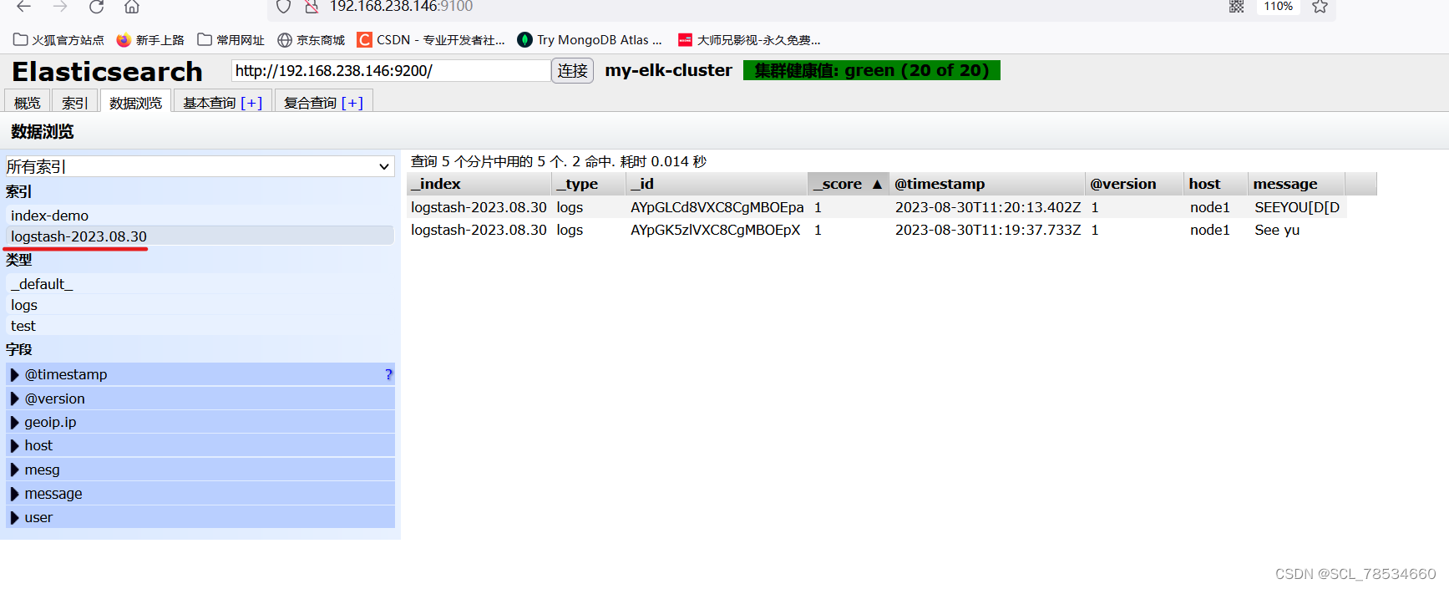Select the logs type
This screenshot has width=1449, height=589.
(200, 305)
